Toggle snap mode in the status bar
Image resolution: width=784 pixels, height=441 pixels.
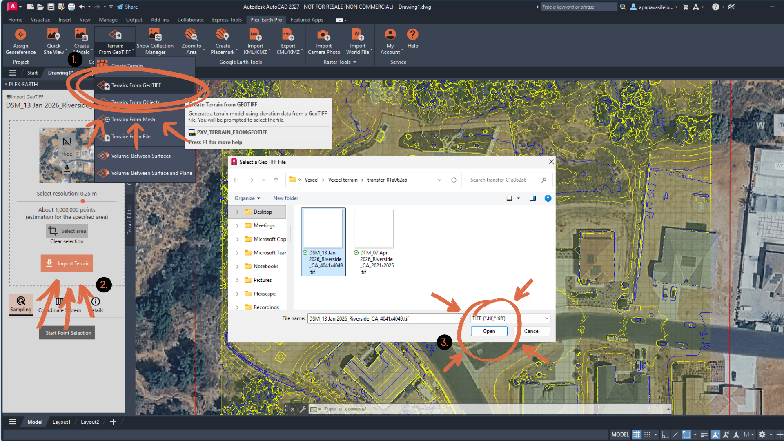click(x=647, y=434)
